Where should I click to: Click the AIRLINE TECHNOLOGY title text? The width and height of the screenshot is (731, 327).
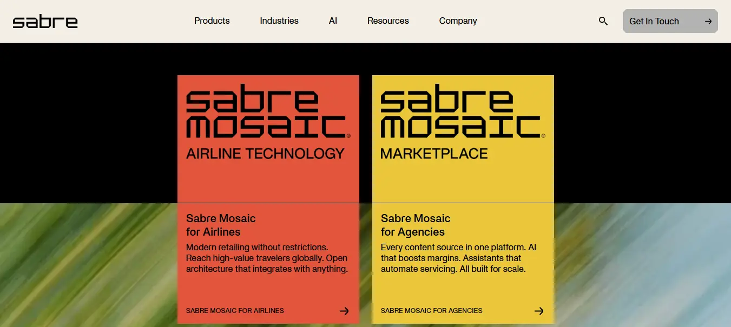click(x=265, y=154)
